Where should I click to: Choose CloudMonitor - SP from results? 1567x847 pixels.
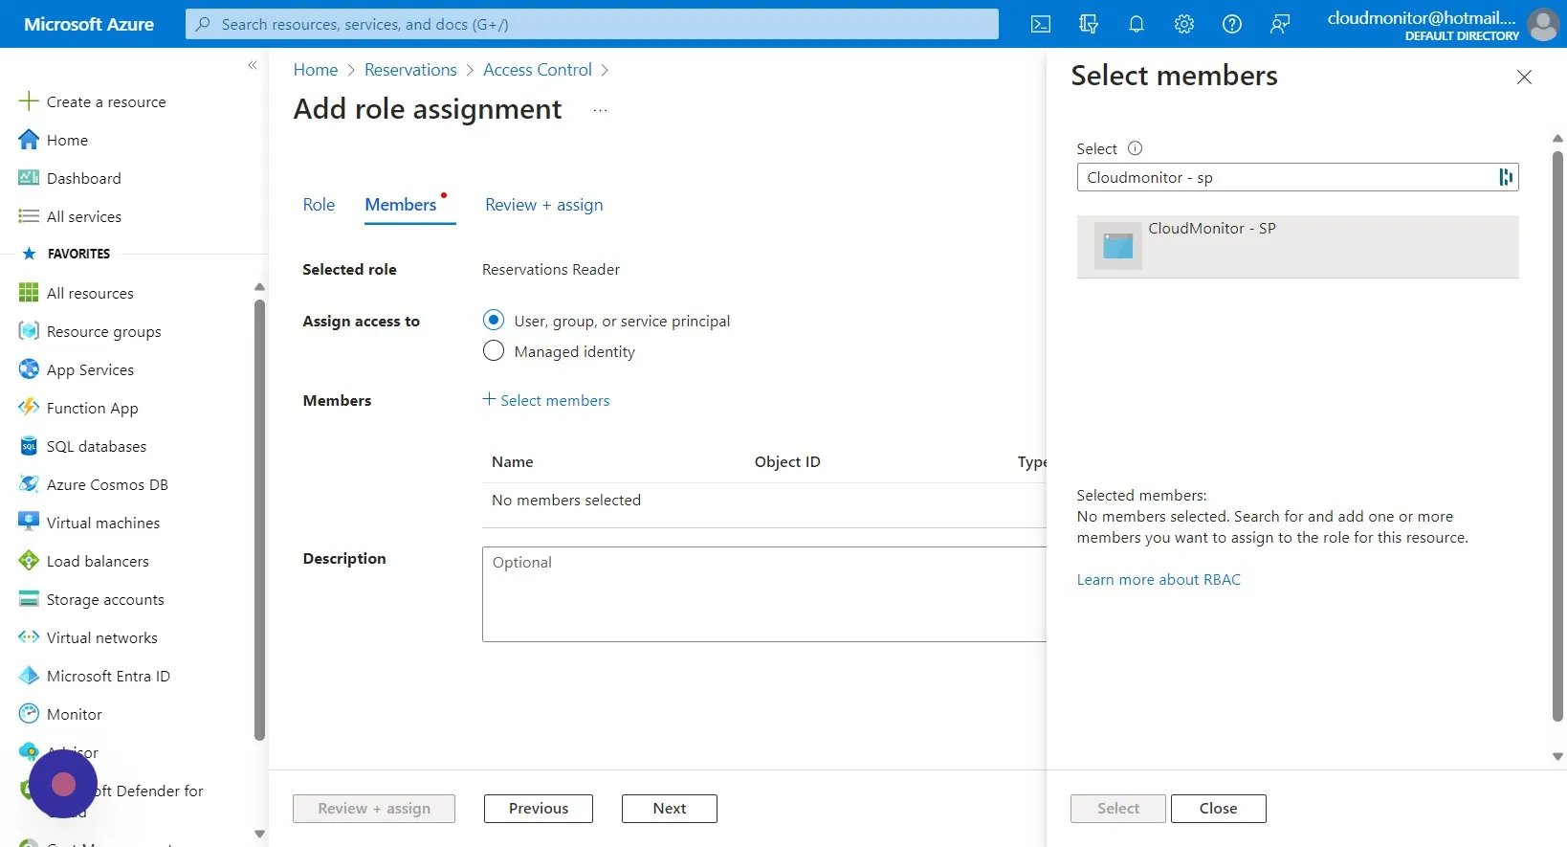coord(1298,247)
